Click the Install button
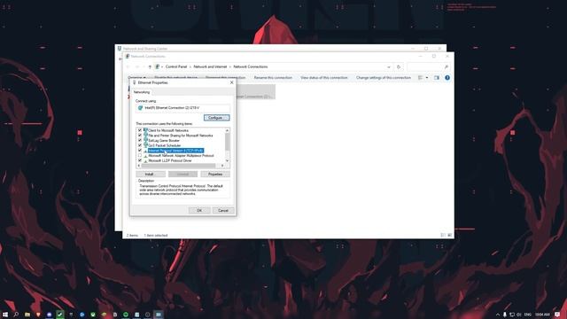 point(151,175)
